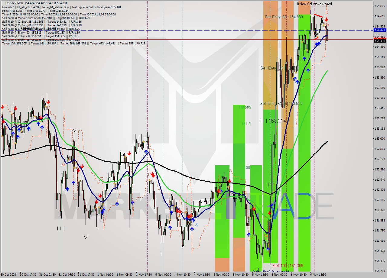Screen dimensions: 387x278
Task: Click the '31 Oct 09:30' time label
Action: coord(67,275)
